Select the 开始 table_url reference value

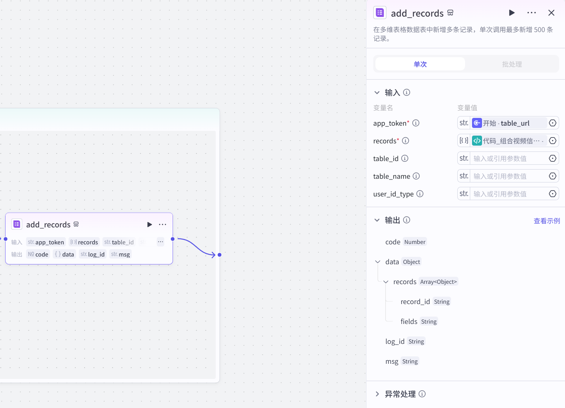point(509,123)
